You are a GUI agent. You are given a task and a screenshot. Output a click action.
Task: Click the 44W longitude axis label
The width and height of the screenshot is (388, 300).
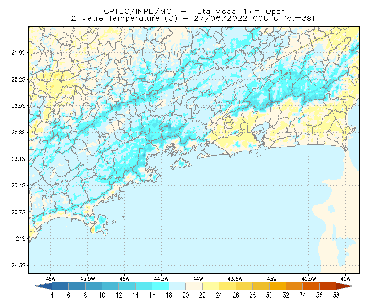click(x=198, y=279)
